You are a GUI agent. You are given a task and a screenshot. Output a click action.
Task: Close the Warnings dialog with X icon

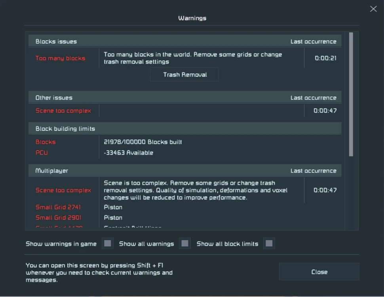(373, 9)
